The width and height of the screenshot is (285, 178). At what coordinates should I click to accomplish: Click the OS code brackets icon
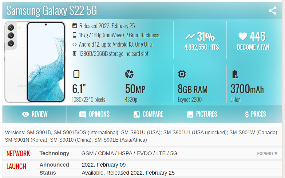(x=74, y=44)
